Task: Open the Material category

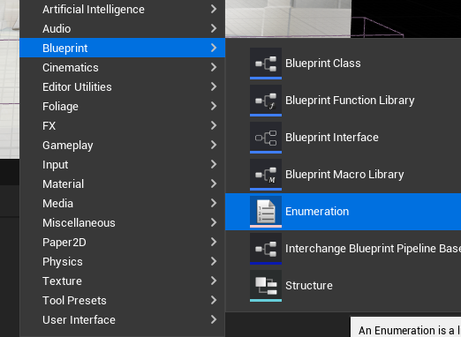Action: [122, 183]
